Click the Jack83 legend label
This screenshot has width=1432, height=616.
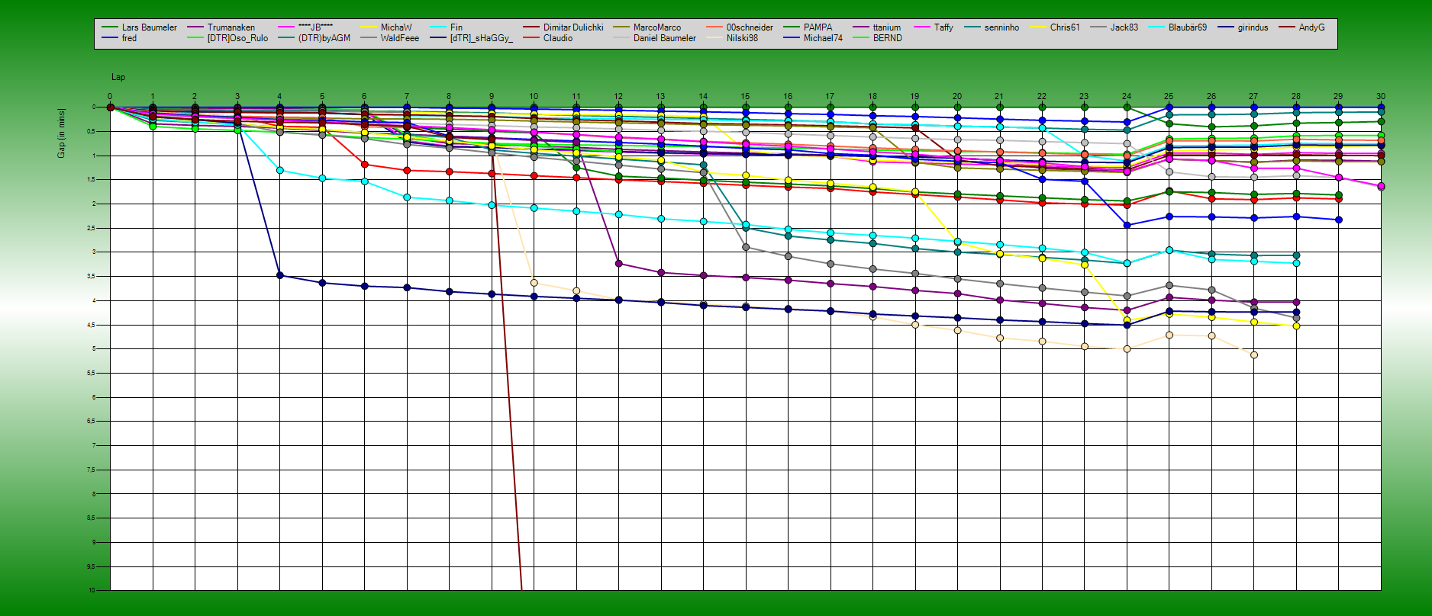pos(1124,27)
